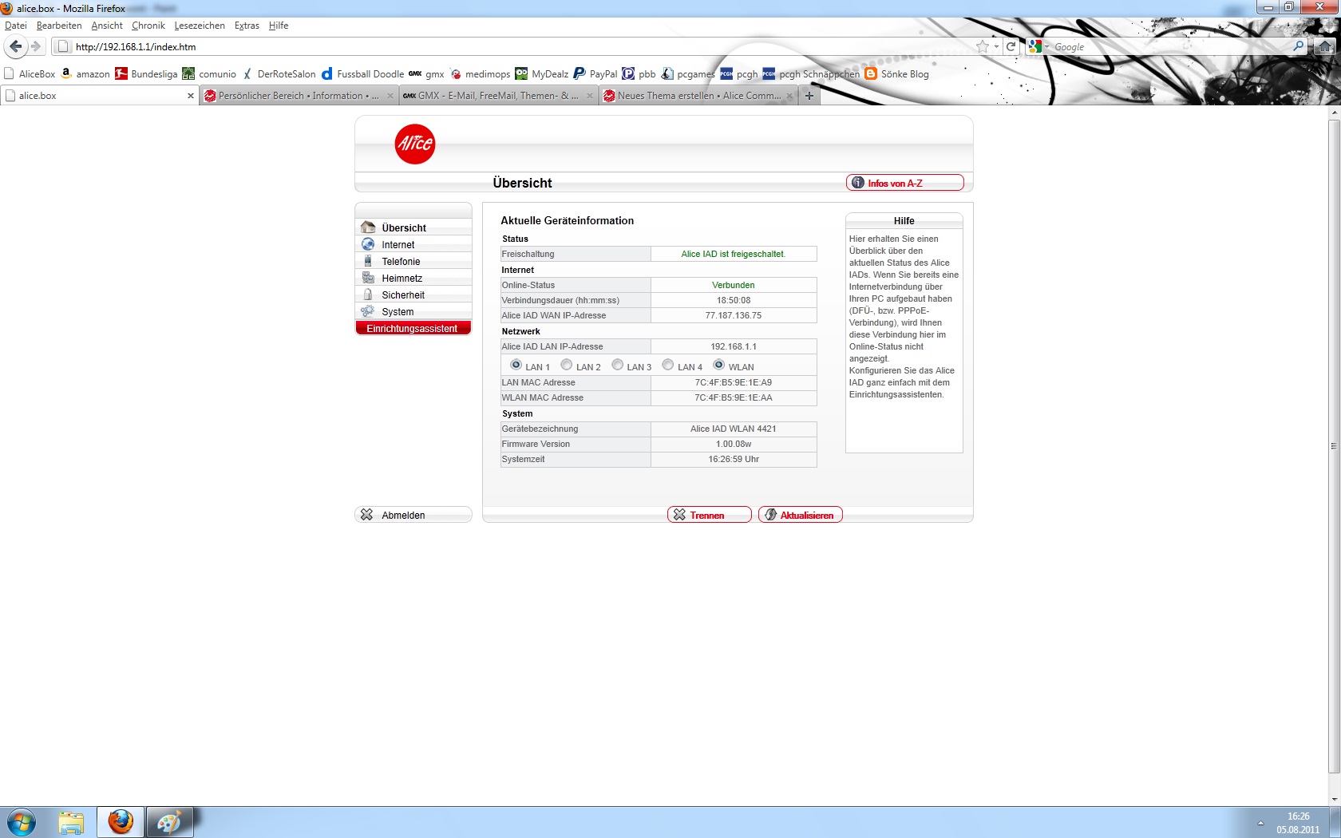
Task: Switch to the GMX E-Mail tab
Action: click(496, 96)
